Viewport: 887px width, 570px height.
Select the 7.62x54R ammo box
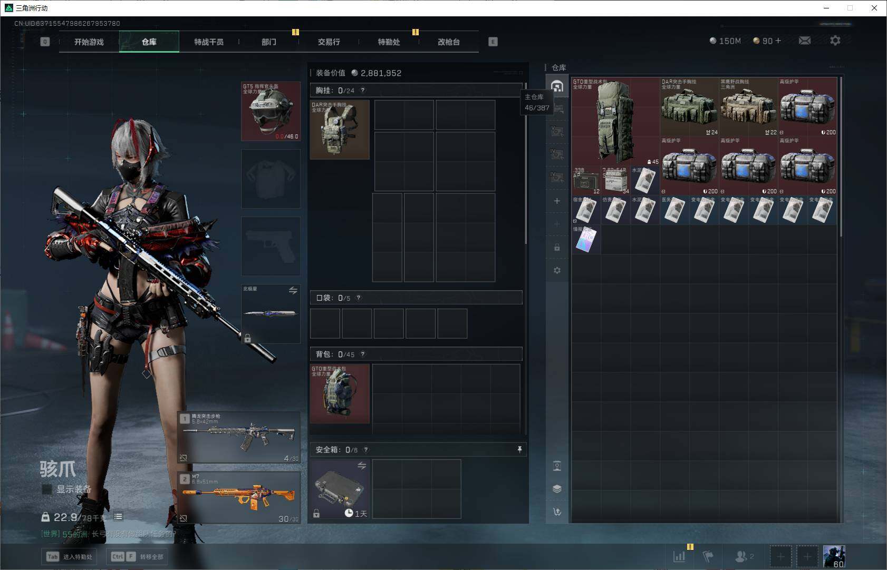point(616,181)
